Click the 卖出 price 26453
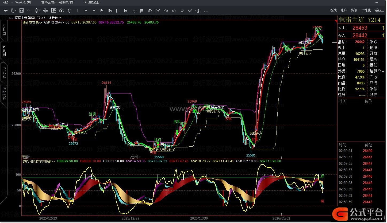The width and height of the screenshot is (387, 223). [360, 28]
